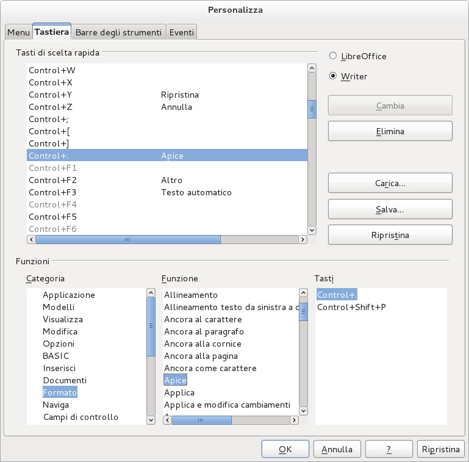Confirm the dialog with OK
Viewport: 469px width, 462px height.
coord(285,449)
